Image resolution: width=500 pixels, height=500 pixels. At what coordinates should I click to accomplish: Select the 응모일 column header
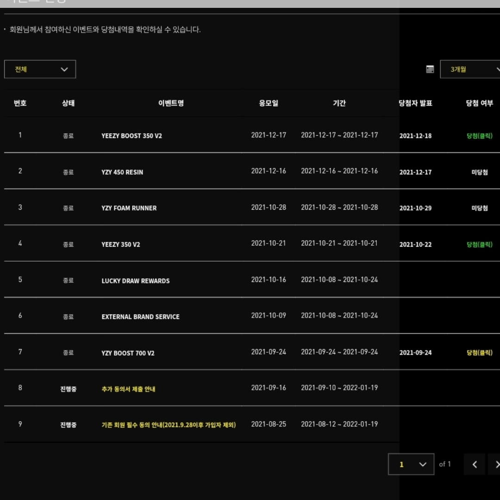coord(269,103)
